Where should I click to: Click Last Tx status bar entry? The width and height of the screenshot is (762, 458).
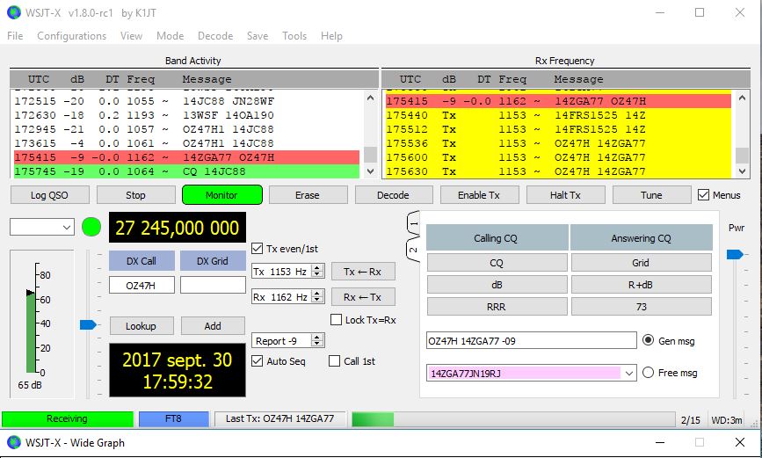(279, 418)
